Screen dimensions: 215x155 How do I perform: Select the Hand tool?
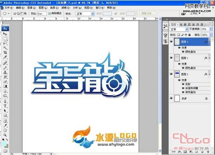(5, 130)
